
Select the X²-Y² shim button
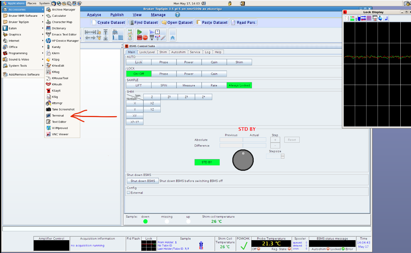pos(135,122)
